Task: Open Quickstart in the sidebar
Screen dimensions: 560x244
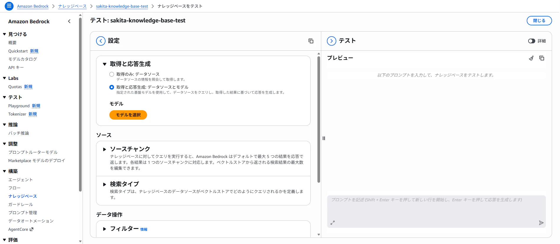Action: tap(18, 51)
